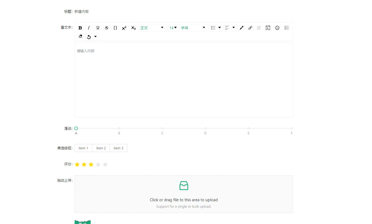Click the 拖动上传 field label
Image resolution: width=372 pixels, height=224 pixels.
65,180
